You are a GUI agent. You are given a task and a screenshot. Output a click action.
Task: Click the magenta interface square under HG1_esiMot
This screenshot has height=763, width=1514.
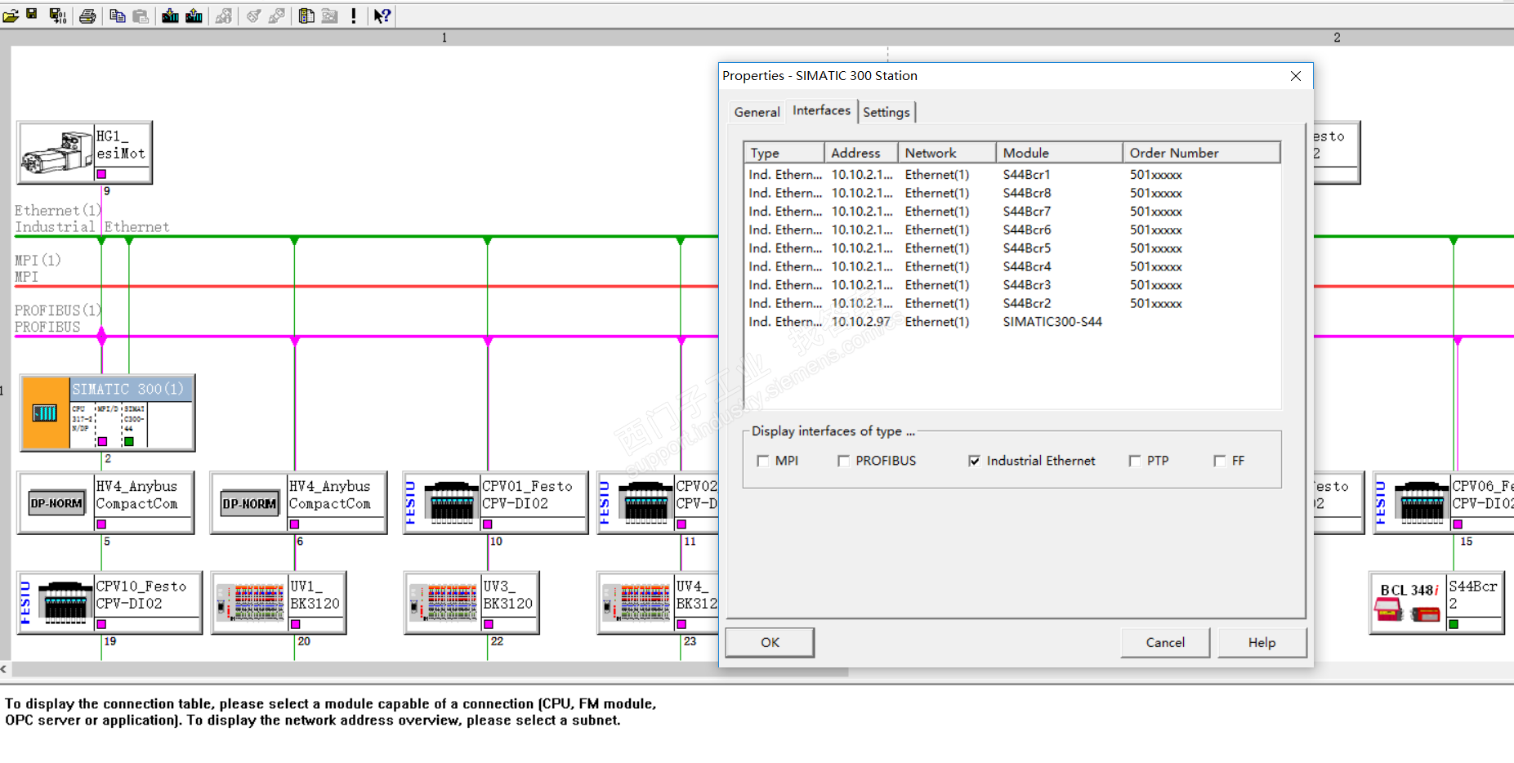click(x=102, y=174)
